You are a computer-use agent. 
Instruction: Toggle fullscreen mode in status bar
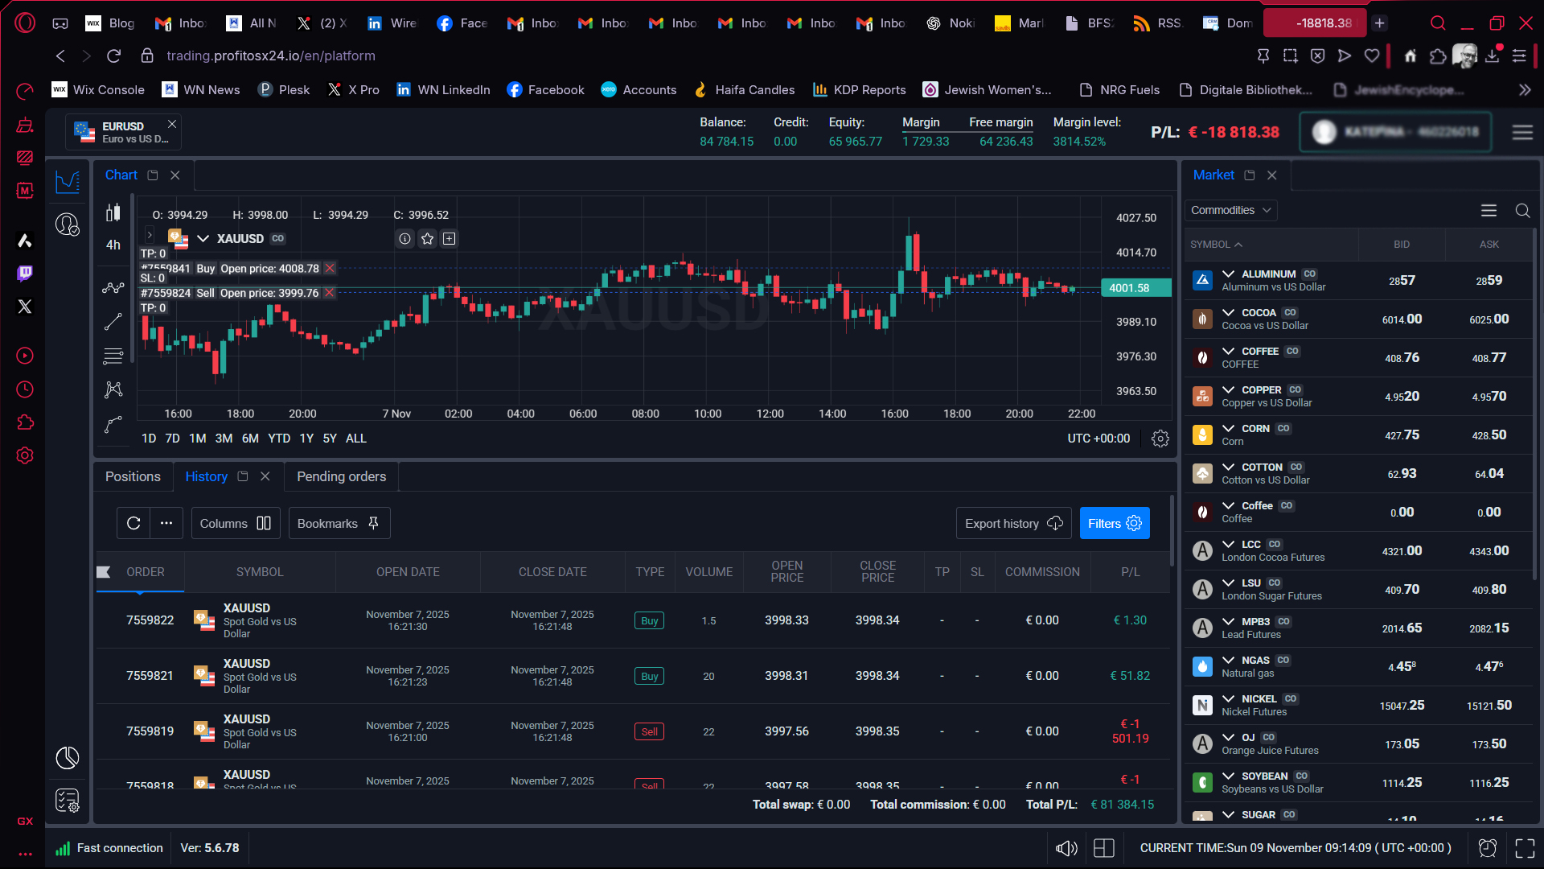1525,848
